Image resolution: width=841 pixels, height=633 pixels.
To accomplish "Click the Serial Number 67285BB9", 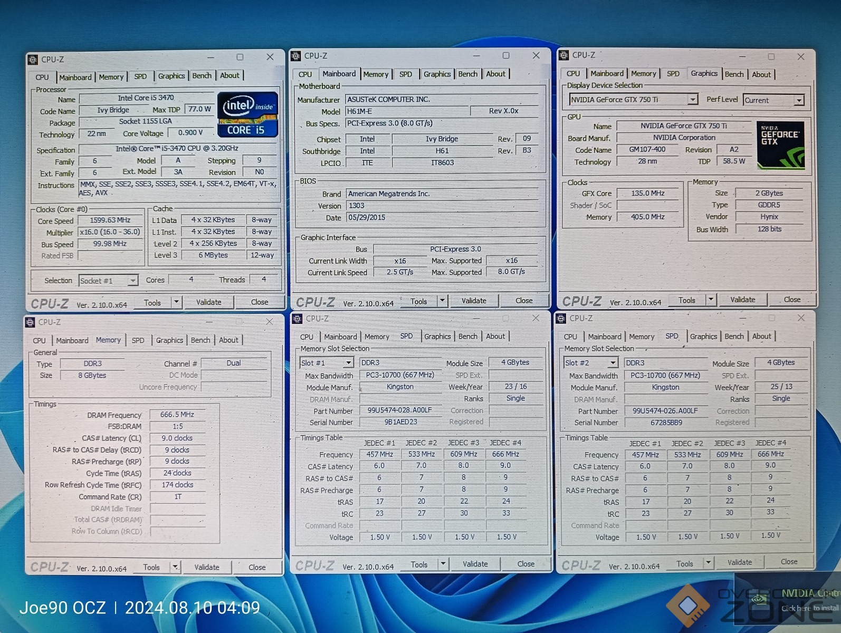I will (x=666, y=423).
